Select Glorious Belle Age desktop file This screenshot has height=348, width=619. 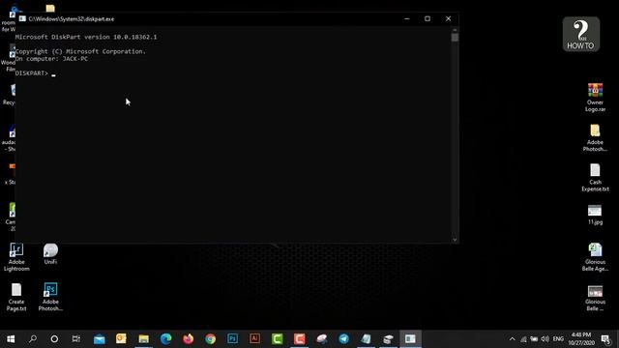pos(595,257)
